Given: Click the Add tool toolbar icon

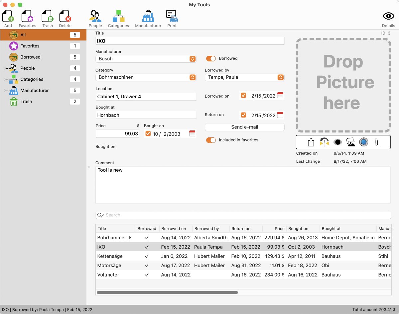Looking at the screenshot, I should click(x=8, y=16).
